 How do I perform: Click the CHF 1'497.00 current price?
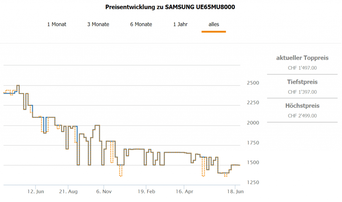(x=302, y=68)
